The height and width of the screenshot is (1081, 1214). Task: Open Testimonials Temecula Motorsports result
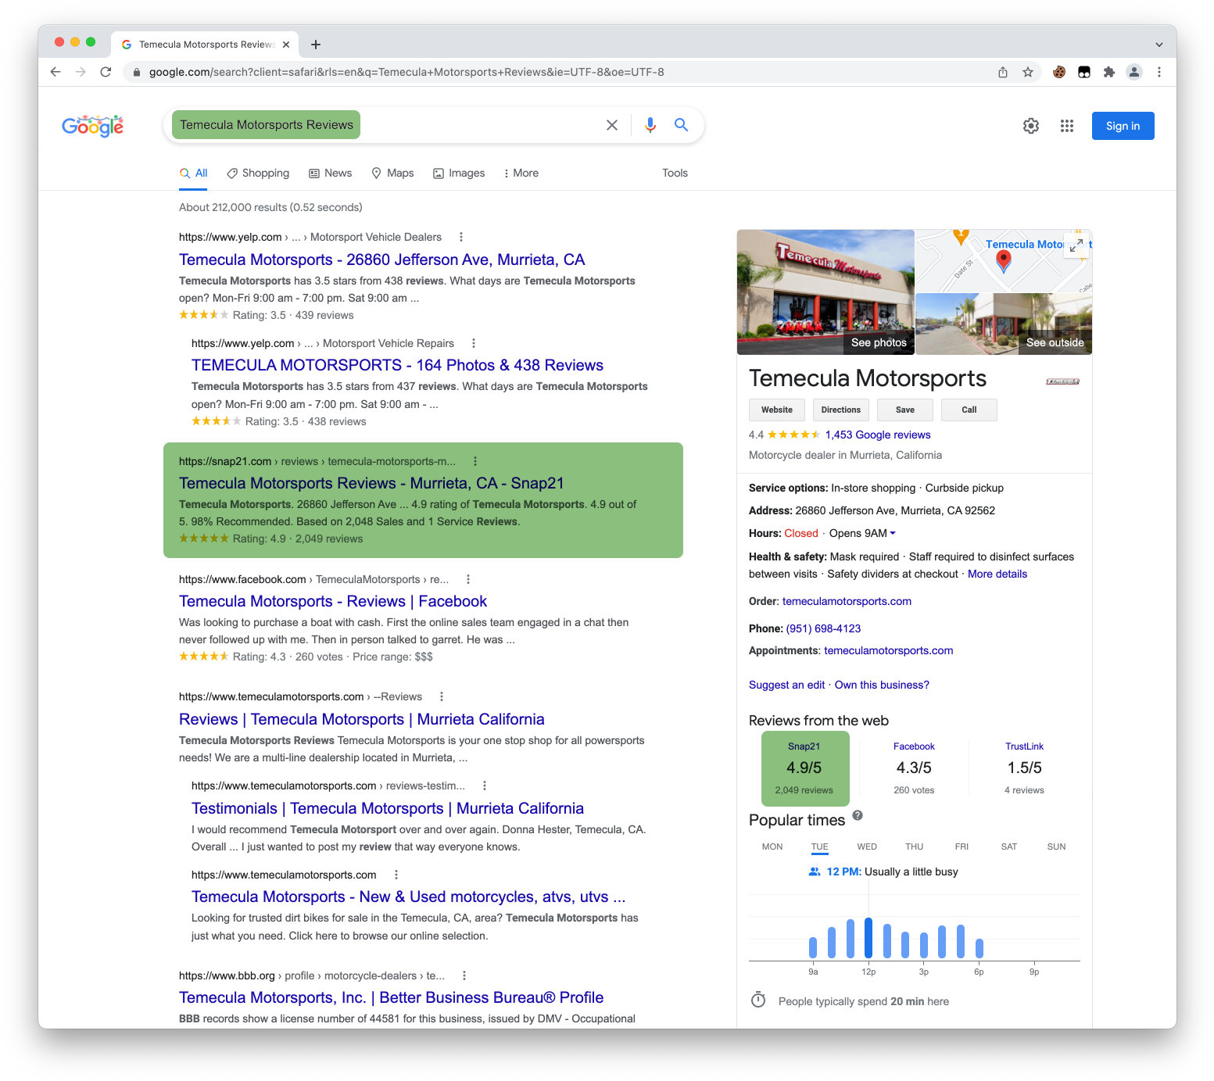click(388, 808)
